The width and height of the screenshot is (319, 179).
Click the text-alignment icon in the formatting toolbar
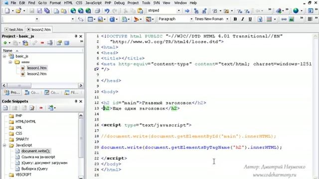310,19
